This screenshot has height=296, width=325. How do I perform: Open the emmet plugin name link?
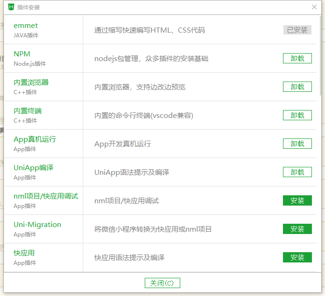[26, 26]
